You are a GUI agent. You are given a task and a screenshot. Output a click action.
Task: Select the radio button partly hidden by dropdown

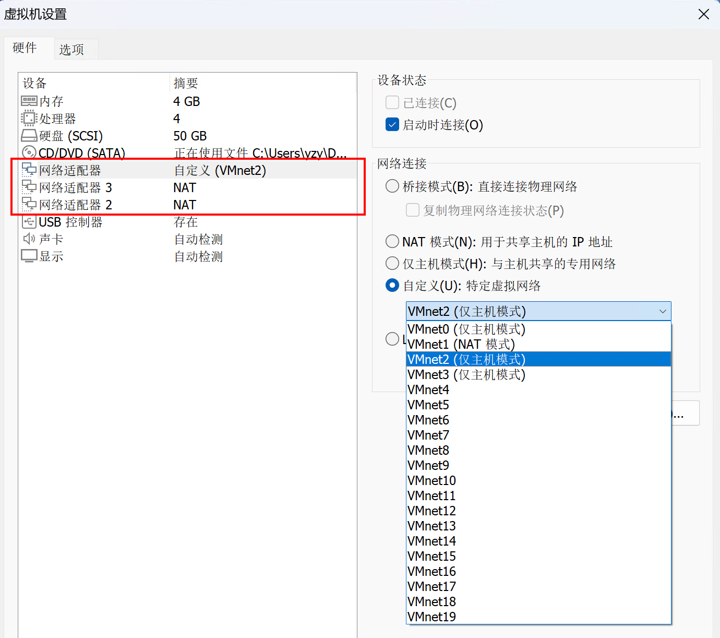[x=392, y=339]
